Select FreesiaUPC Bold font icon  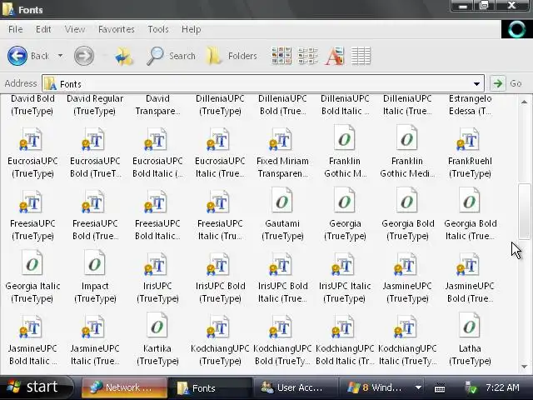pyautogui.click(x=93, y=202)
